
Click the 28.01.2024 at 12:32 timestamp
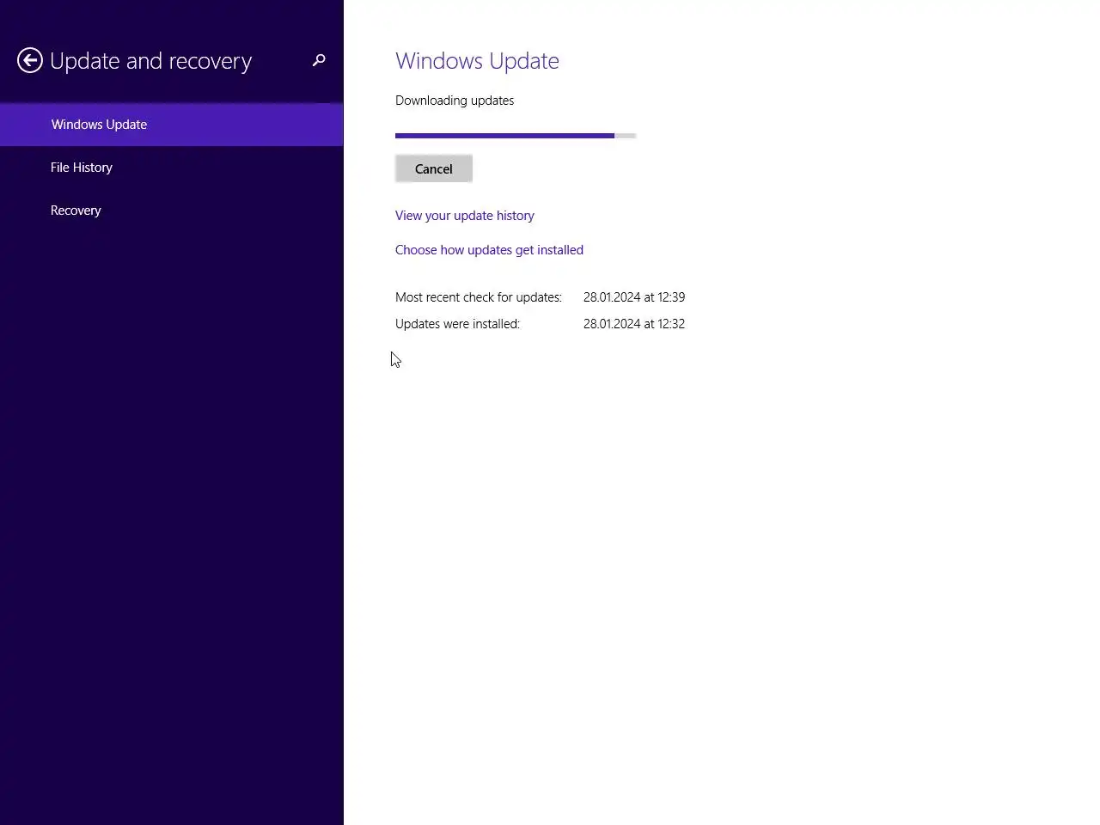(x=634, y=324)
